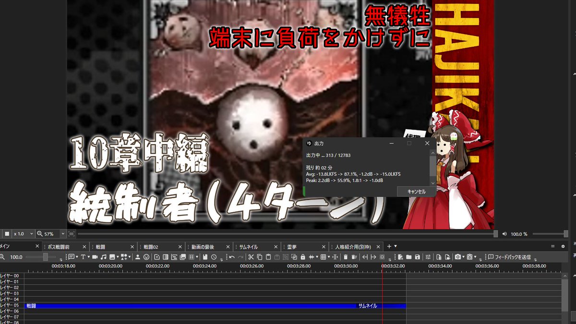Open timeline settings sliders icon

pyautogui.click(x=429, y=257)
